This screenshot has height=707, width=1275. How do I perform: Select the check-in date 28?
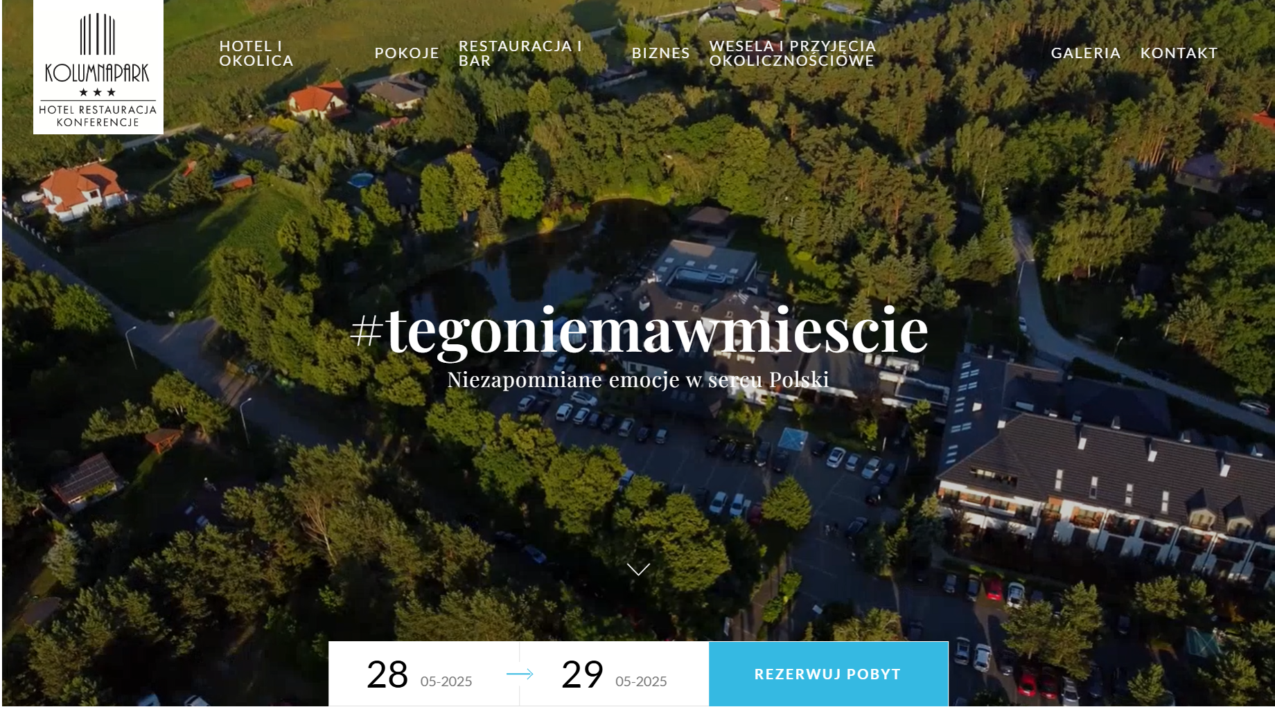click(x=387, y=674)
